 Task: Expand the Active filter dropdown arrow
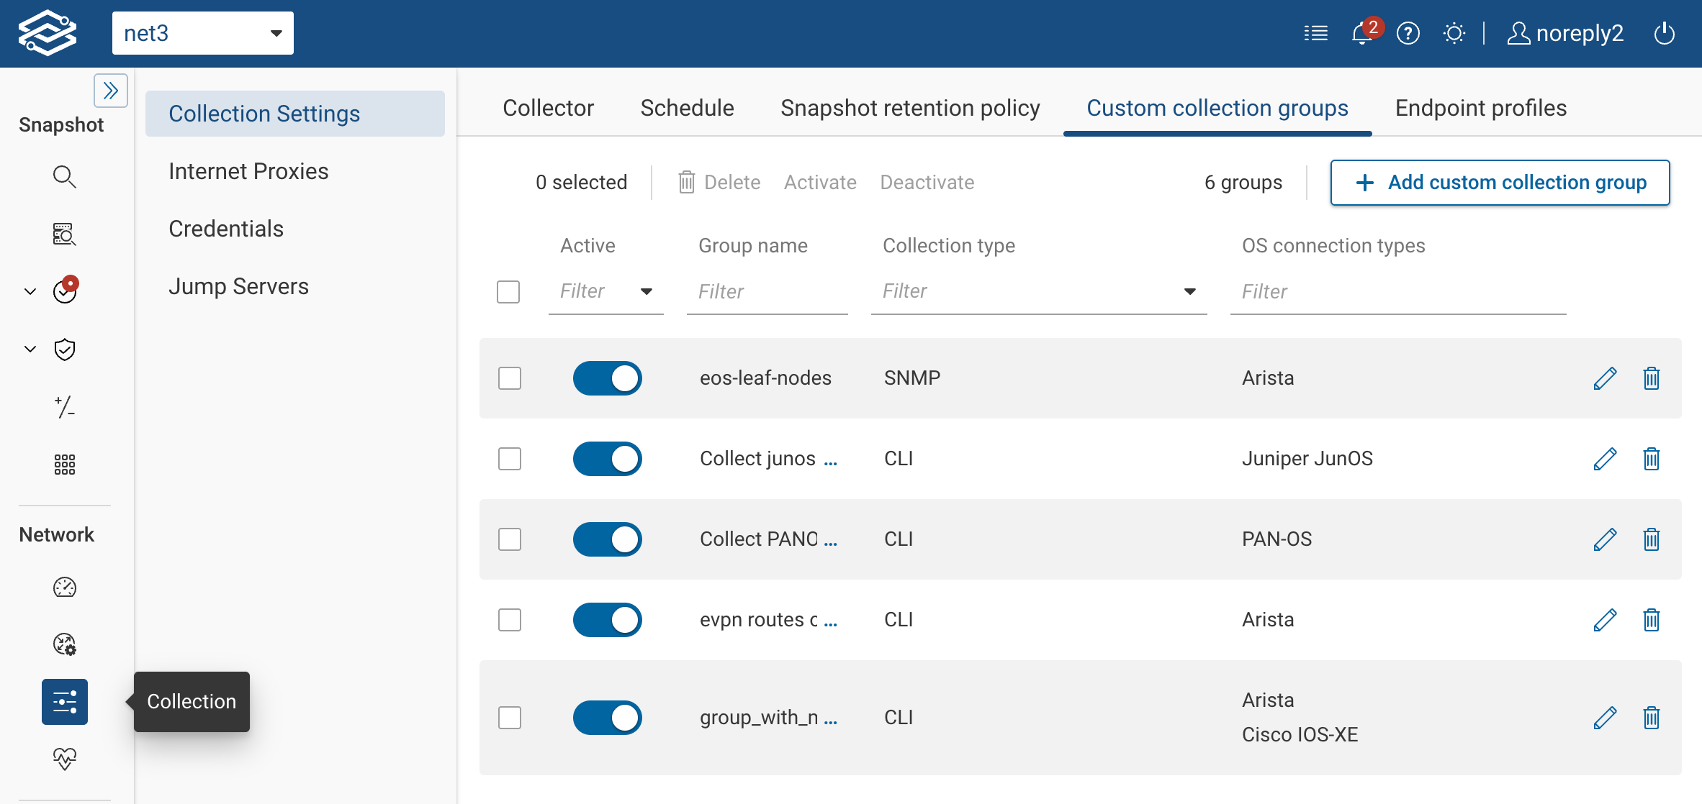(x=647, y=291)
